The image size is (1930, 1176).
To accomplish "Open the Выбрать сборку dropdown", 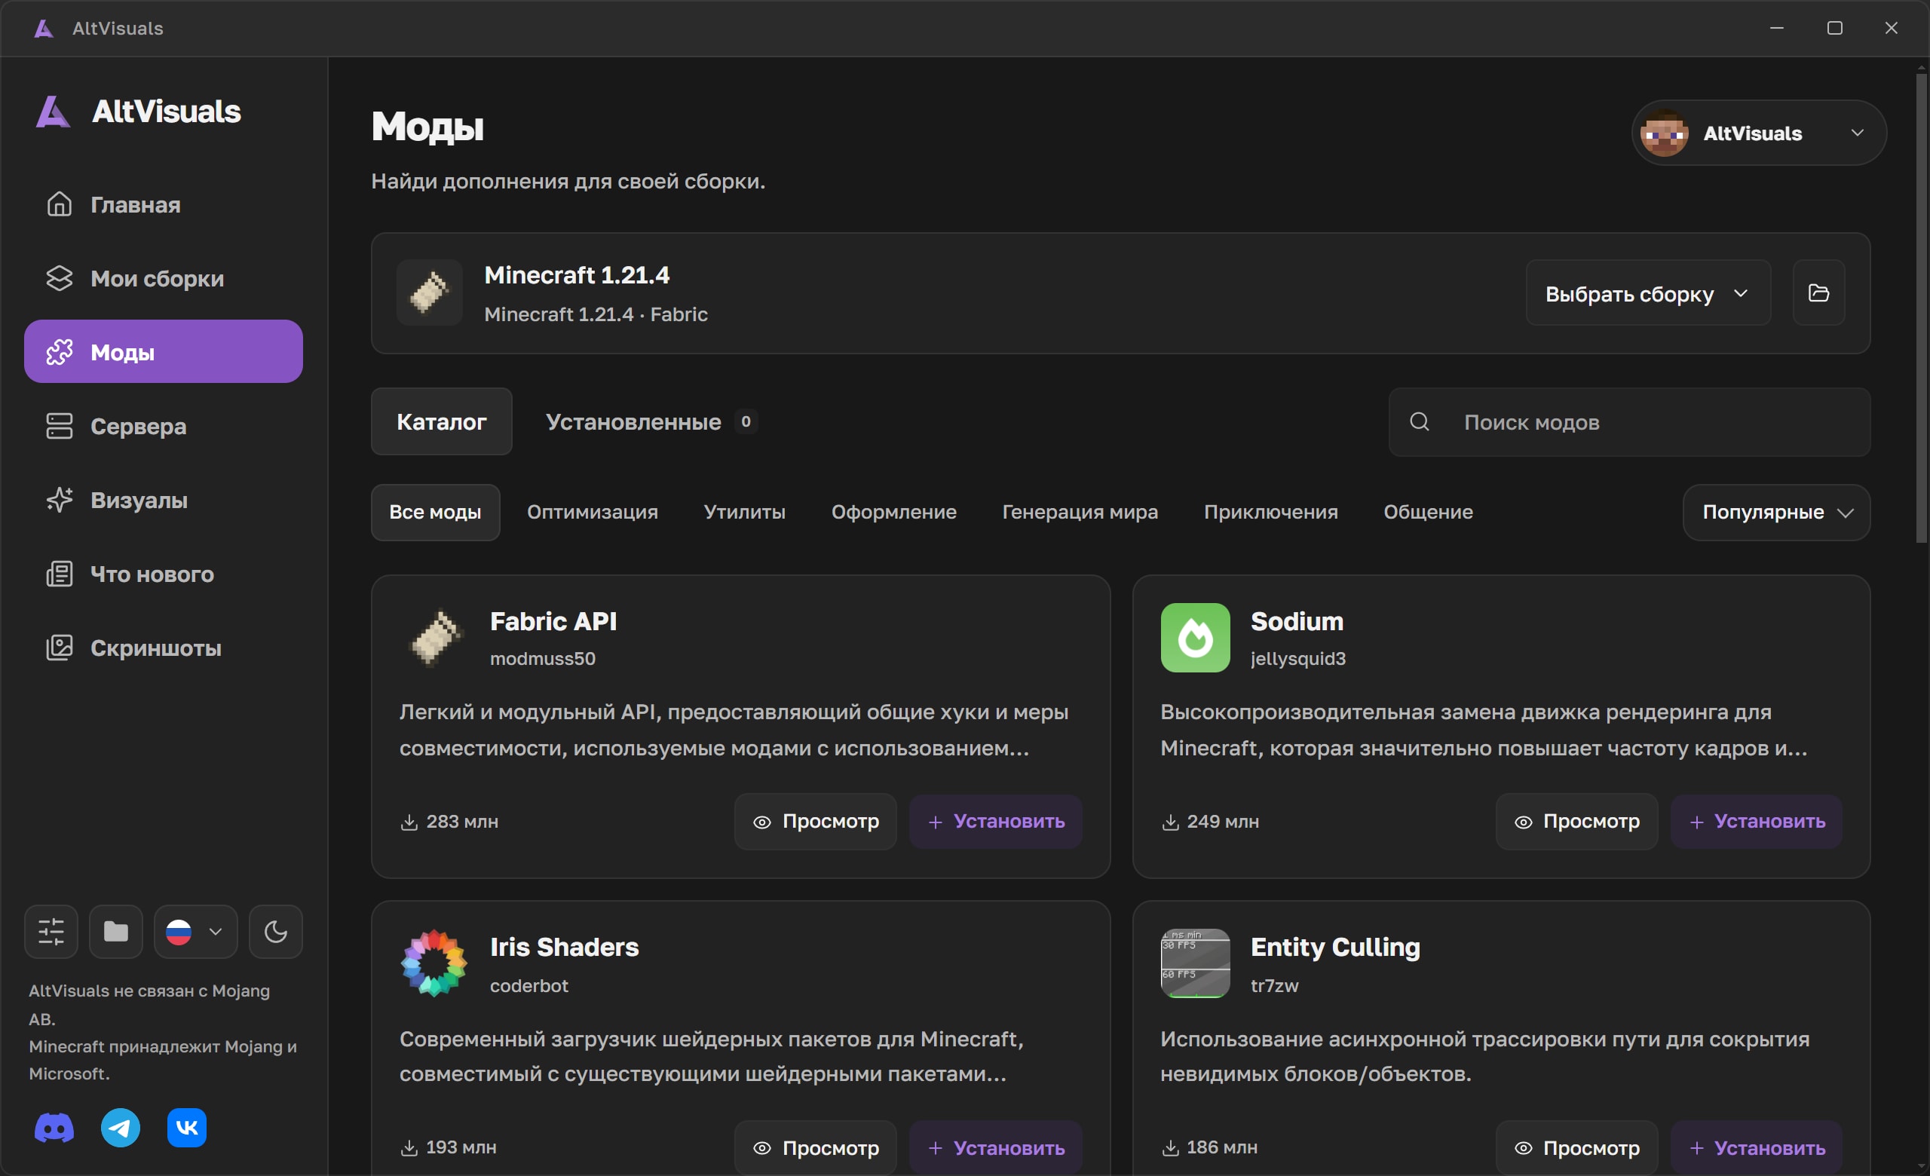I will tap(1648, 293).
